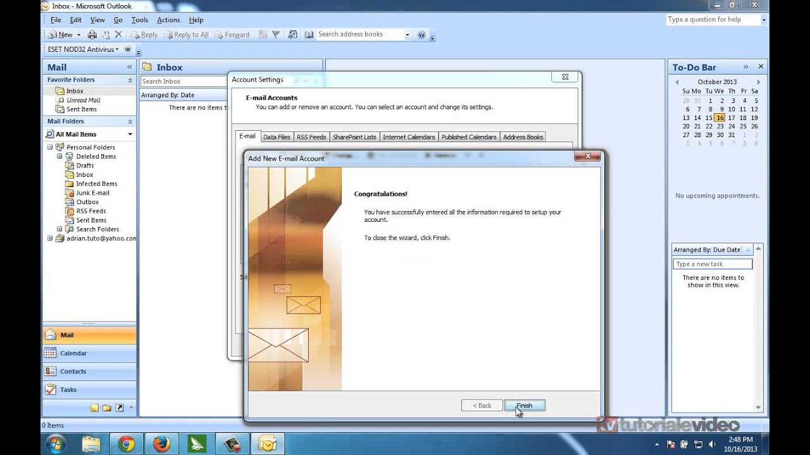Click the New mail button
Viewport: 810px width, 455px height.
61,35
